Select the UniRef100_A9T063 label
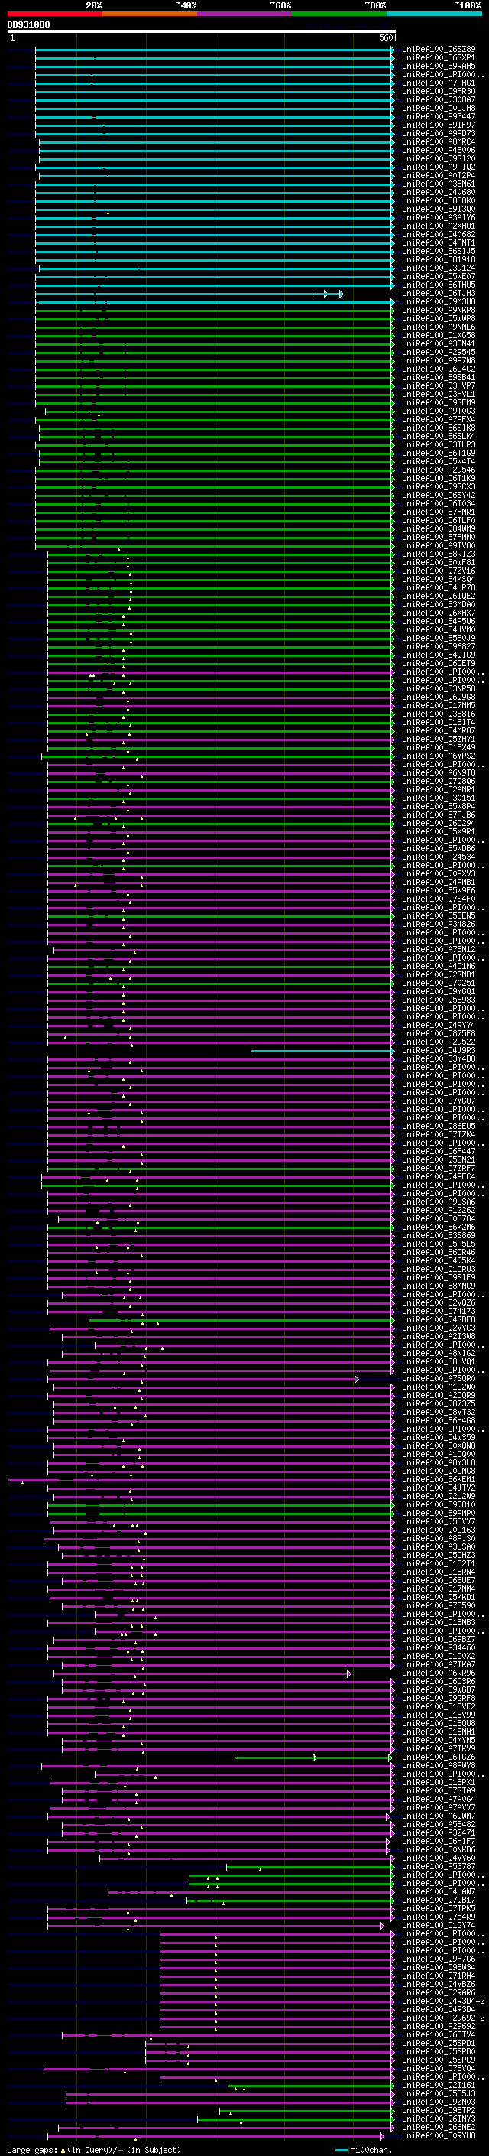 click(439, 411)
